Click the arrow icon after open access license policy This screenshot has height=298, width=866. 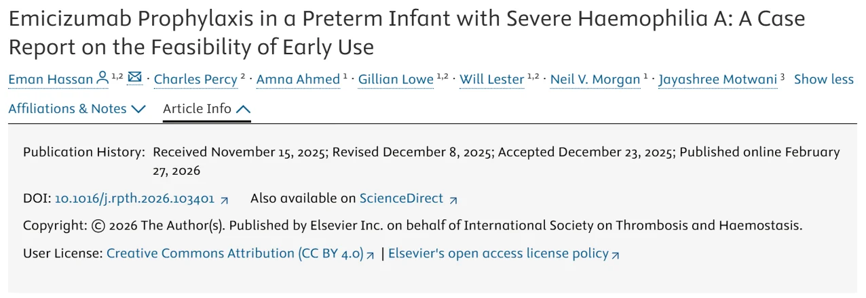[616, 255]
